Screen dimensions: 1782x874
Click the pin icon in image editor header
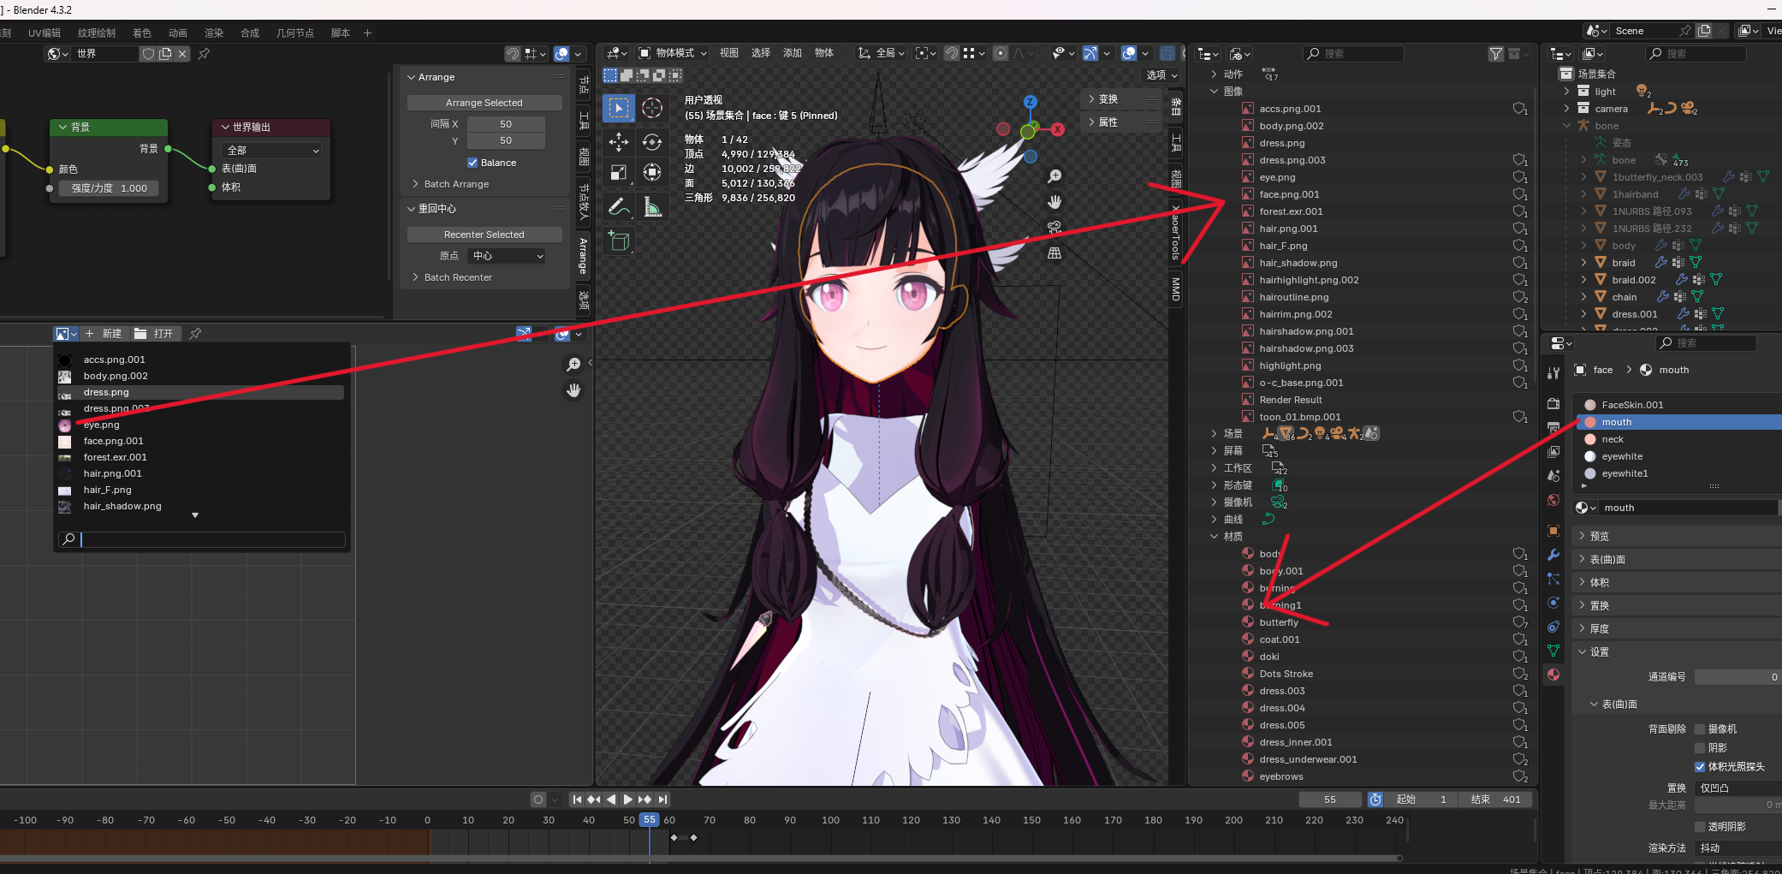tap(195, 334)
